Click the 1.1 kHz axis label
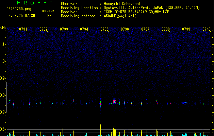 click(3, 44)
